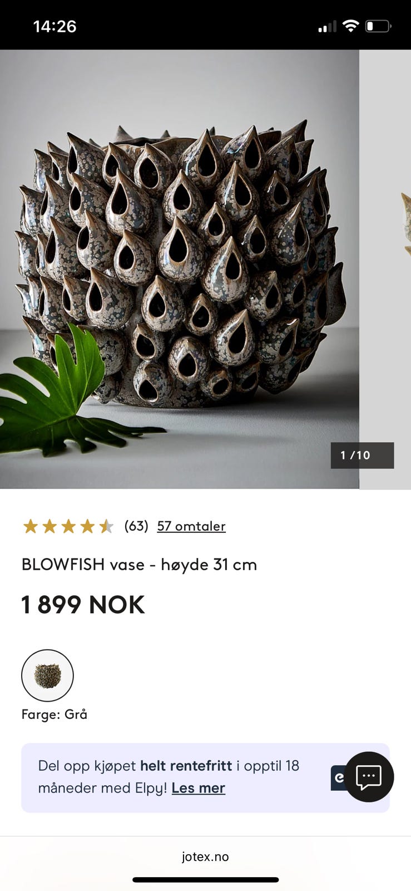Click the (63) rating count

[x=136, y=526]
